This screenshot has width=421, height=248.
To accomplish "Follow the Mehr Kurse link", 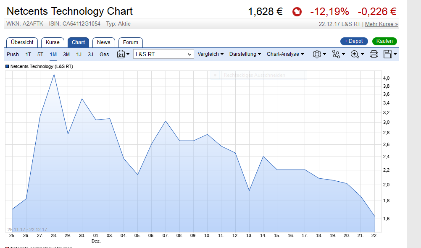I will 381,24.
